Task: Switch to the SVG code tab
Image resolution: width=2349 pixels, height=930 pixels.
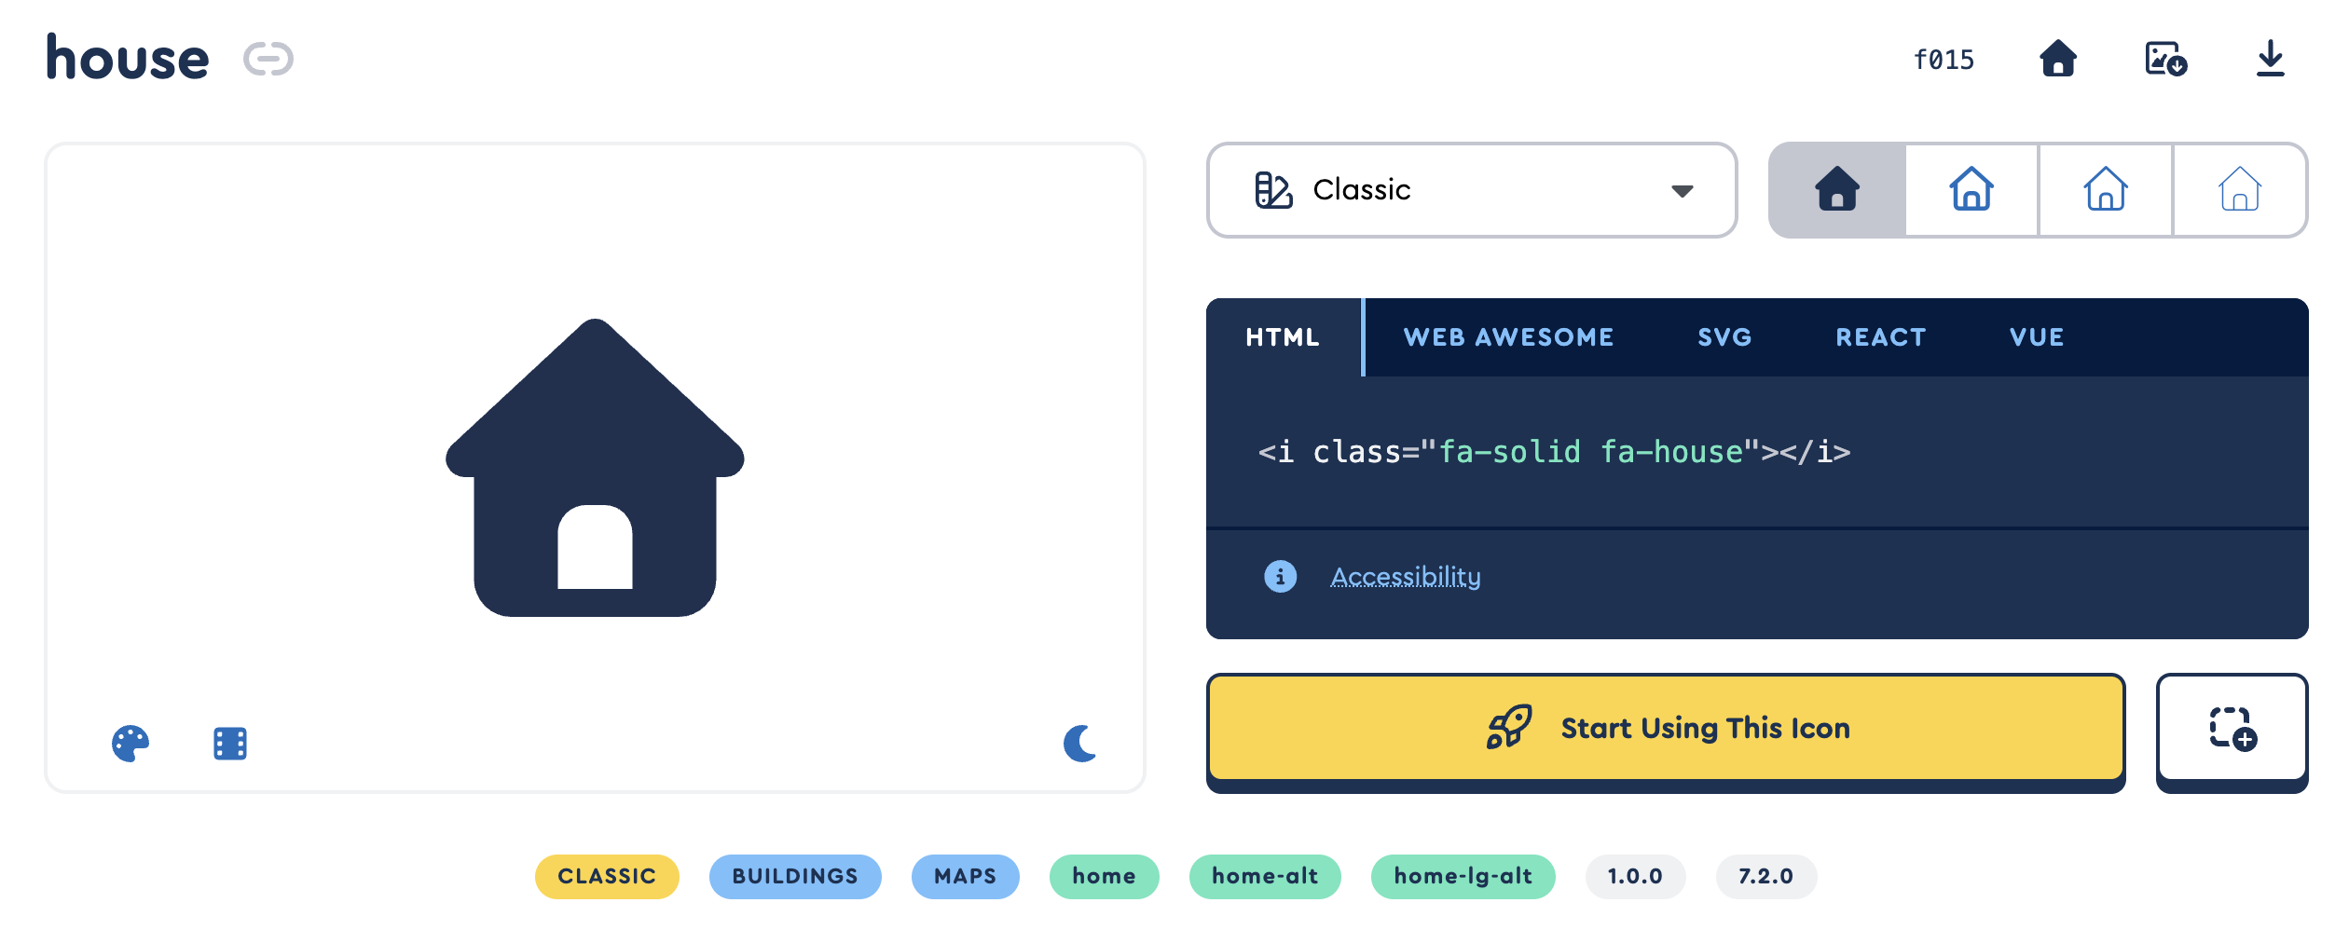Action: coord(1724,337)
